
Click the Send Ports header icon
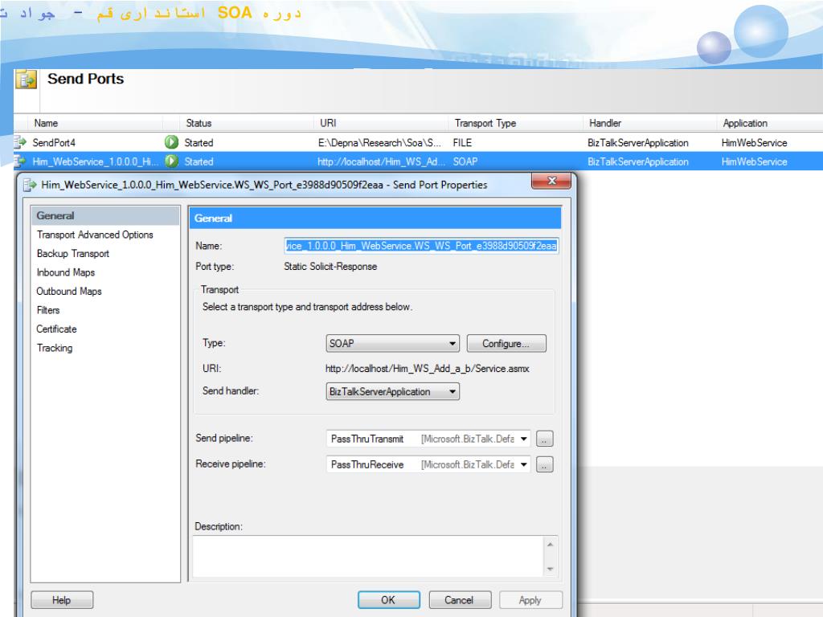[x=26, y=80]
